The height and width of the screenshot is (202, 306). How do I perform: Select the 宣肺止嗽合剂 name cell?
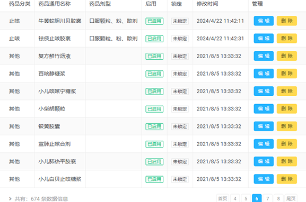coord(55,144)
